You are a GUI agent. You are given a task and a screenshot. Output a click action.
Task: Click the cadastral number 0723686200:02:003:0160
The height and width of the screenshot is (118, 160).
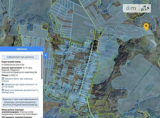pyautogui.click(x=13, y=65)
